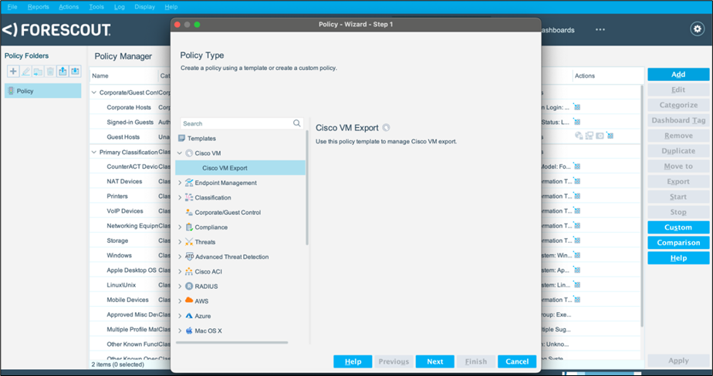Click the Advanced Threat Detection ATD icon

coord(190,257)
